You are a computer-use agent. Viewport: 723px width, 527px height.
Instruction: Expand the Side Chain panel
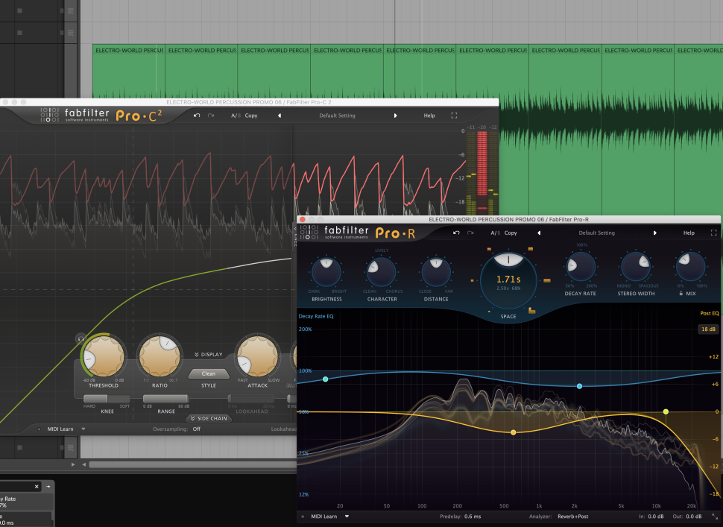click(208, 419)
